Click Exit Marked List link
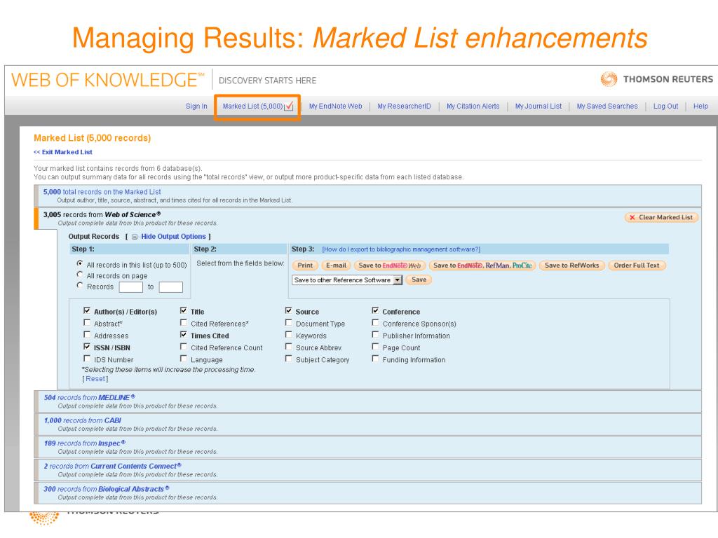The height and width of the screenshot is (538, 718). [63, 152]
